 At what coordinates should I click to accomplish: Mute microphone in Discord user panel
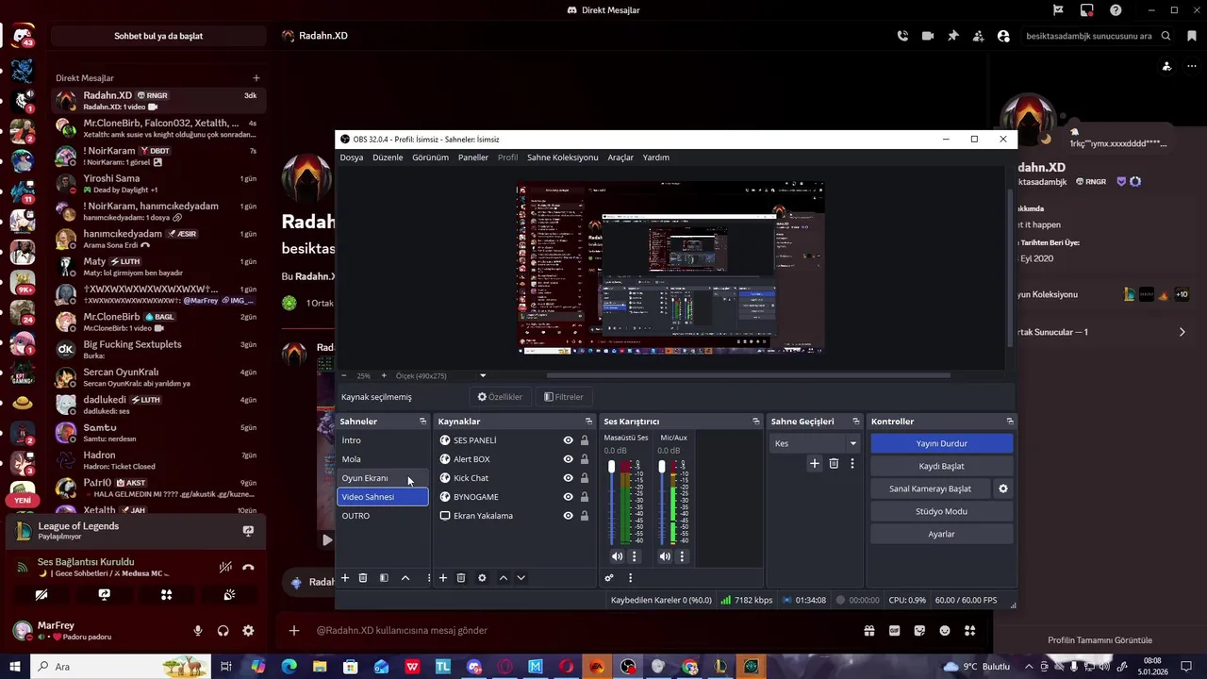click(x=198, y=631)
